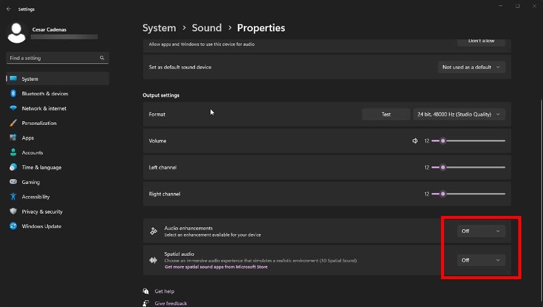Mute output using the Volume speaker icon
Image resolution: width=543 pixels, height=307 pixels.
[x=415, y=141]
